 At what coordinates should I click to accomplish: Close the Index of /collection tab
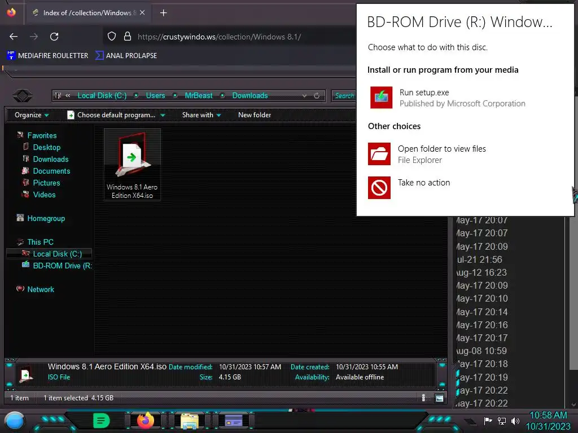(x=142, y=12)
